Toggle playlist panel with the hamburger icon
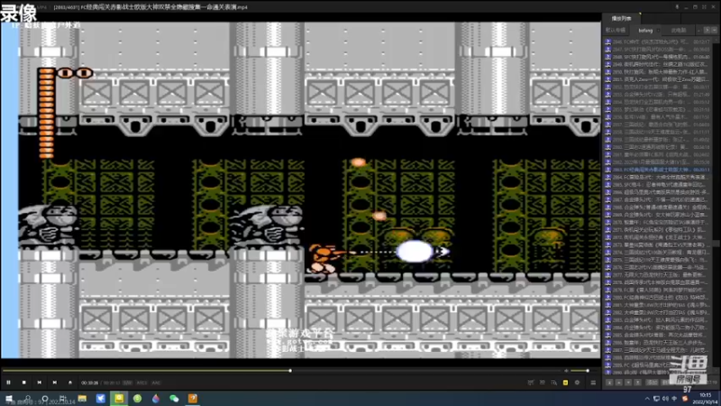 [593, 383]
